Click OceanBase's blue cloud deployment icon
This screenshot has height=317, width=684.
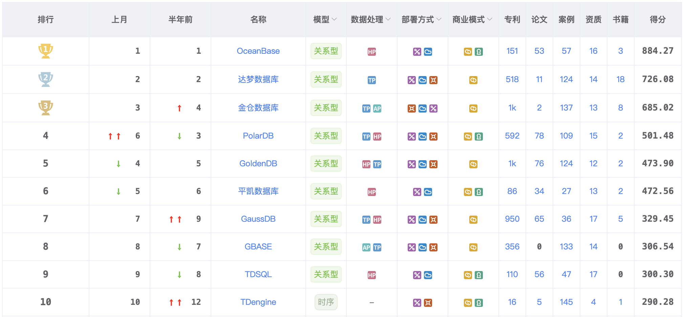428,52
